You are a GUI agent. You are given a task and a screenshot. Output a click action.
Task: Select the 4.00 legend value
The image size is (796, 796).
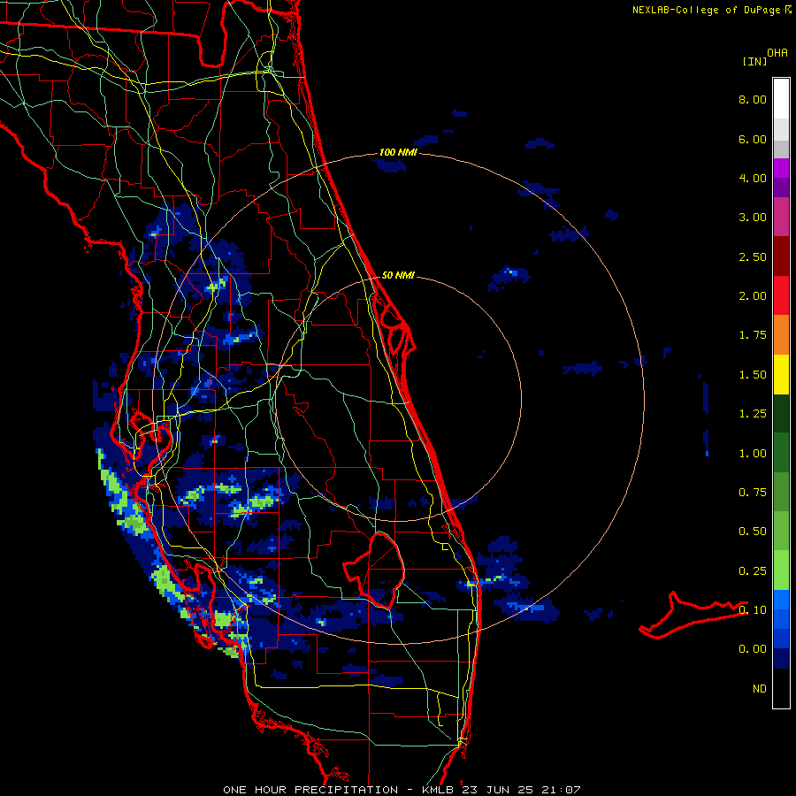[753, 178]
